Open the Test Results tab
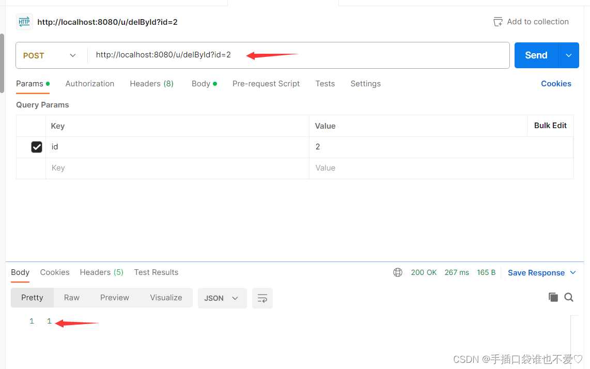 coord(156,272)
